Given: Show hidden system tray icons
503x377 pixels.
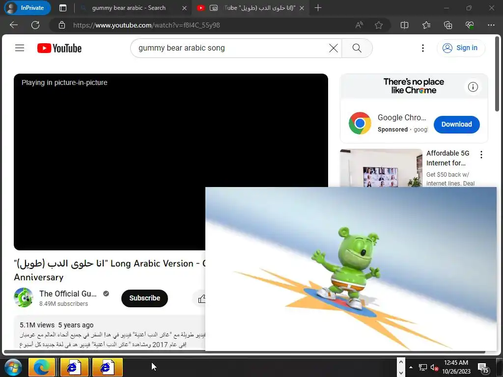Looking at the screenshot, I should coord(411,367).
